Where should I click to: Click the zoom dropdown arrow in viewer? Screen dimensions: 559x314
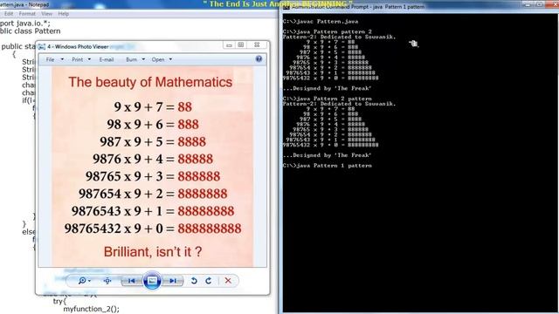(89, 281)
